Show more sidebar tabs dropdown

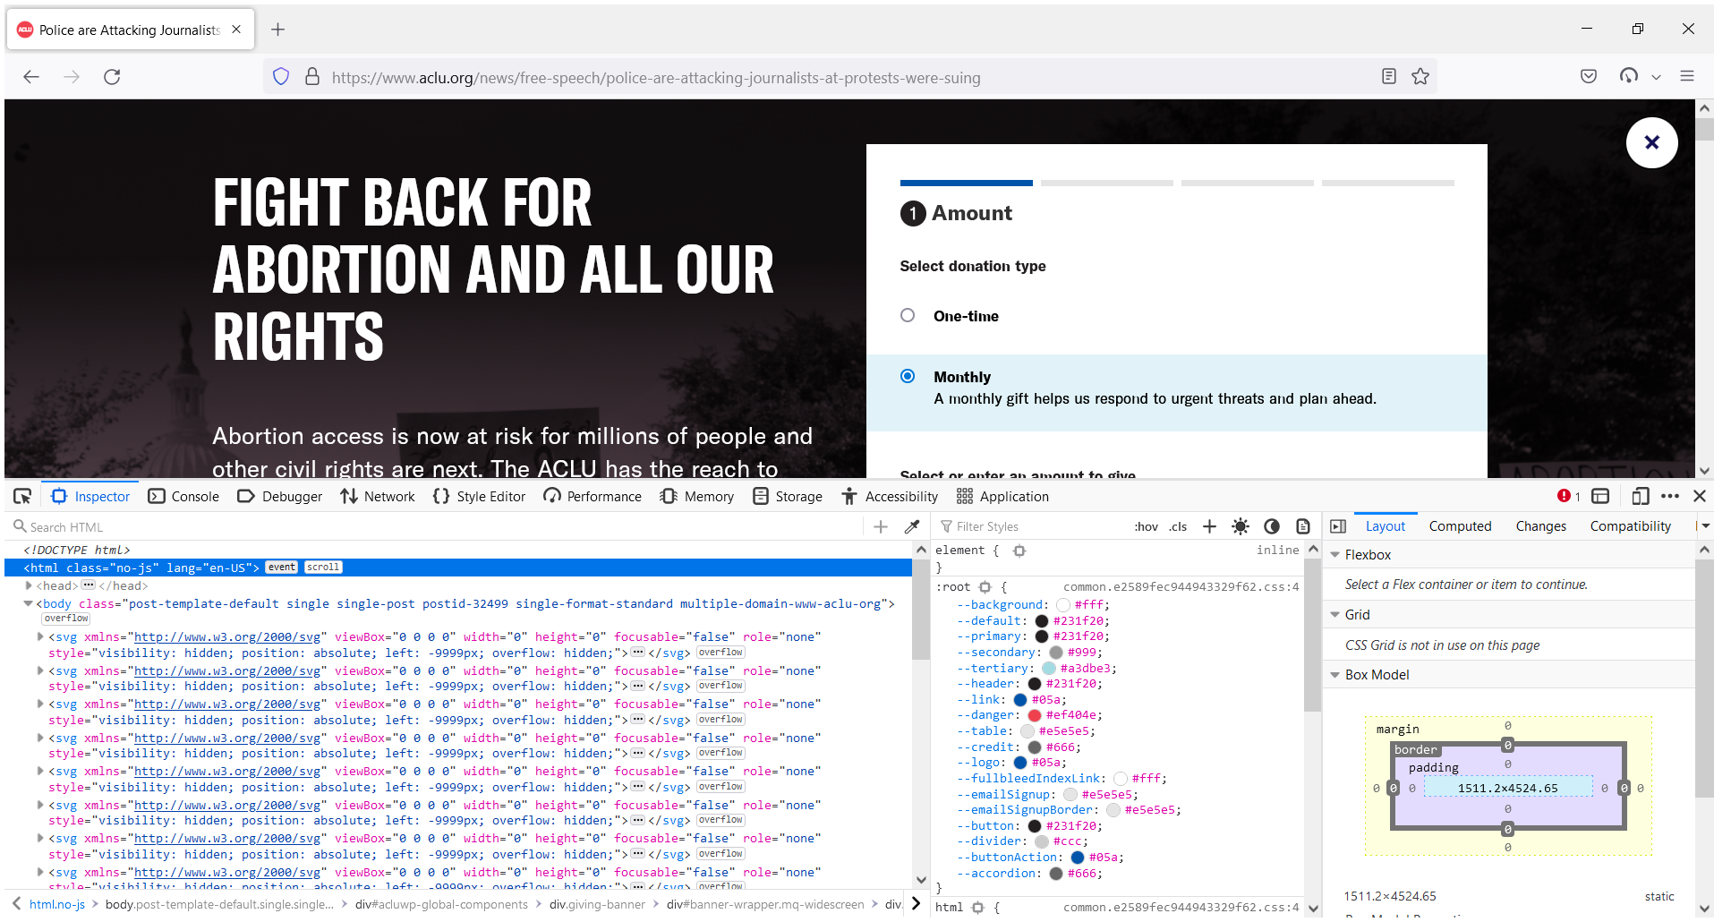click(1704, 526)
